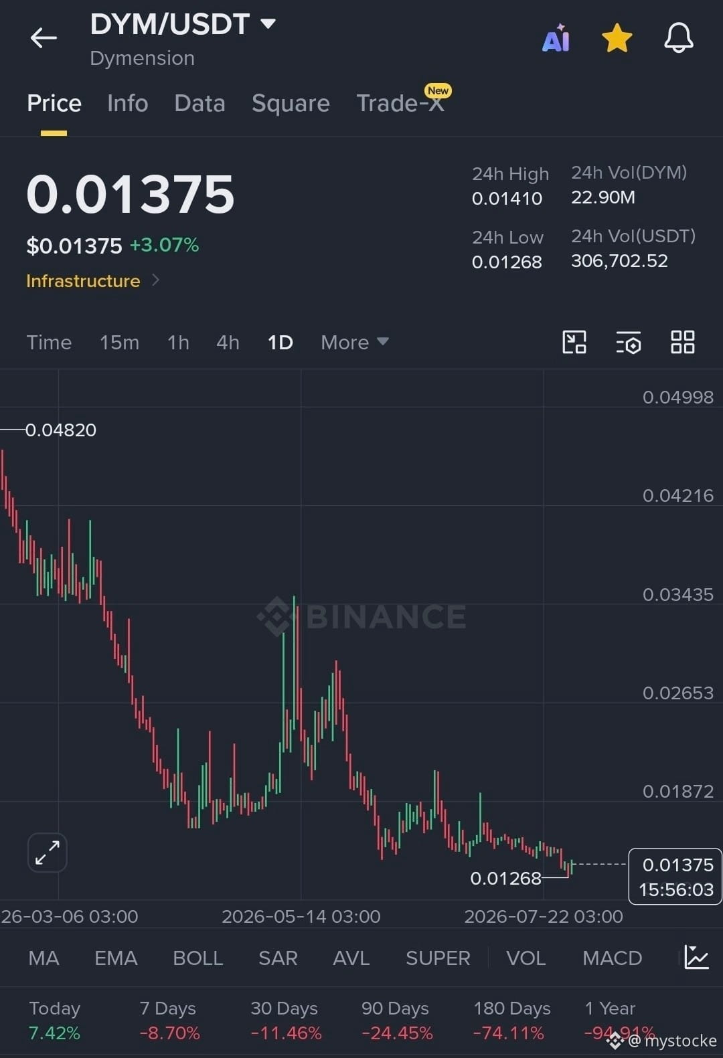Tap the 24h High value 0.01410

click(x=507, y=199)
